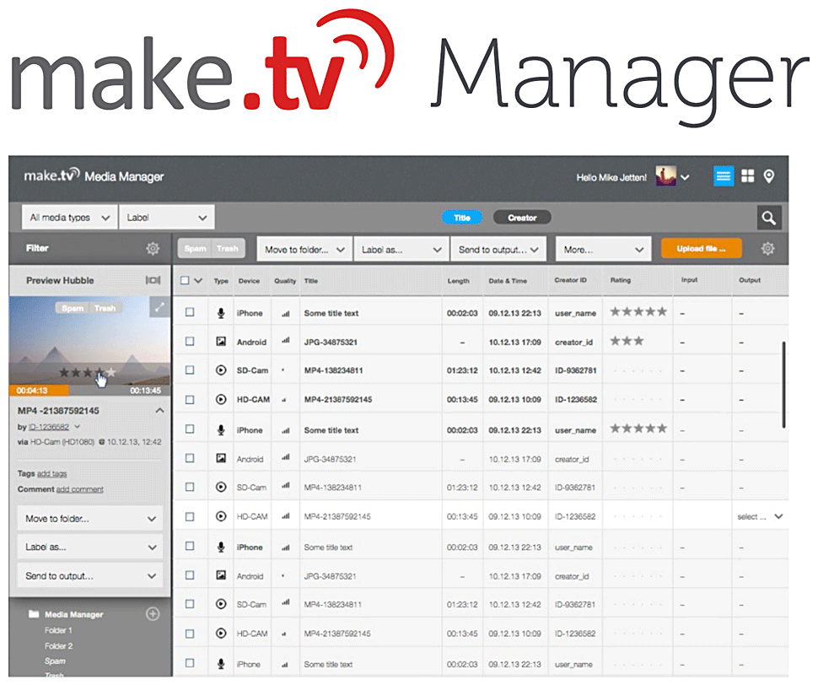Image resolution: width=818 pixels, height=685 pixels.
Task: Expand preview to fullscreen
Action: click(x=160, y=309)
